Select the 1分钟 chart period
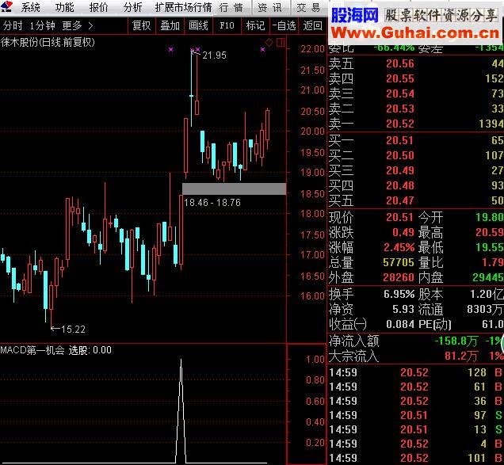Viewport: 504px width, 465px height. (42, 25)
